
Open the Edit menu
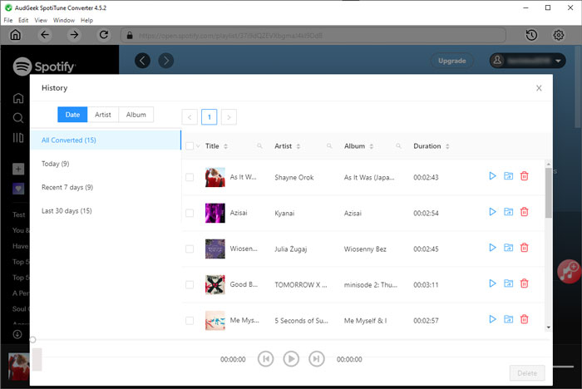click(x=23, y=20)
